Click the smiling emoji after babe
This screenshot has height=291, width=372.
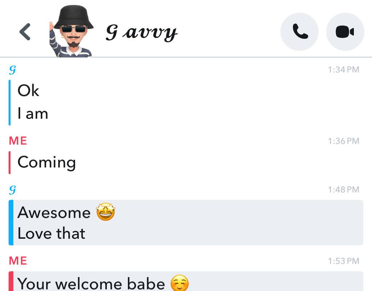coord(180,283)
